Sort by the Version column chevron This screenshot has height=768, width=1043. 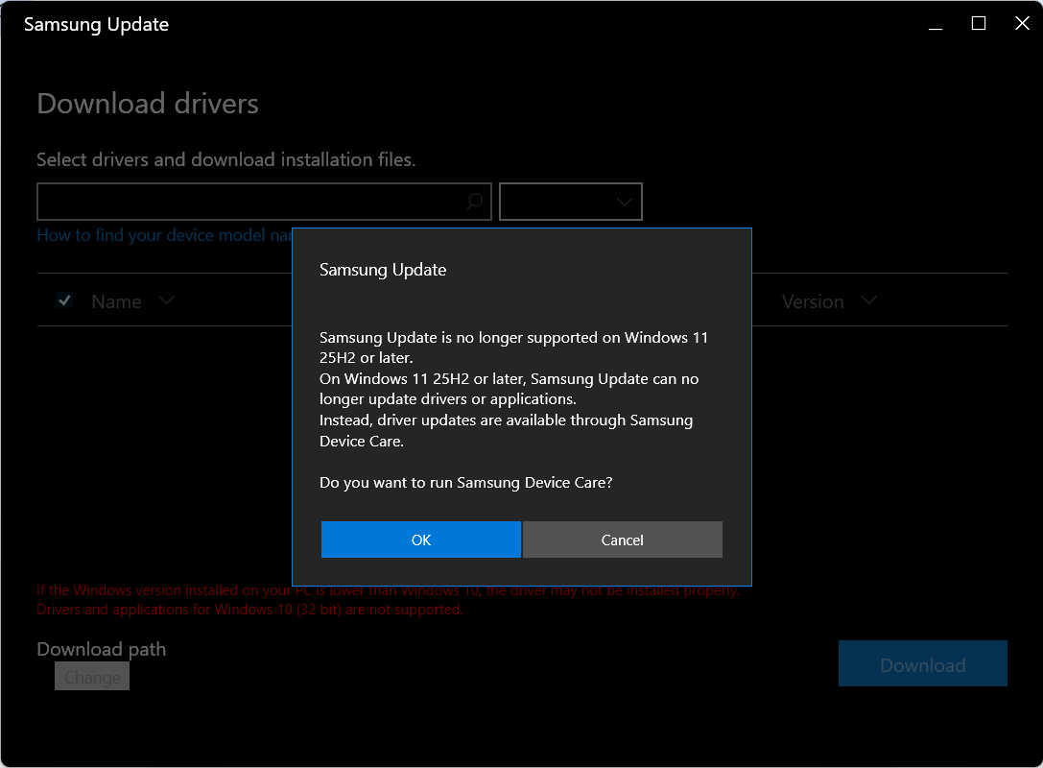868,300
